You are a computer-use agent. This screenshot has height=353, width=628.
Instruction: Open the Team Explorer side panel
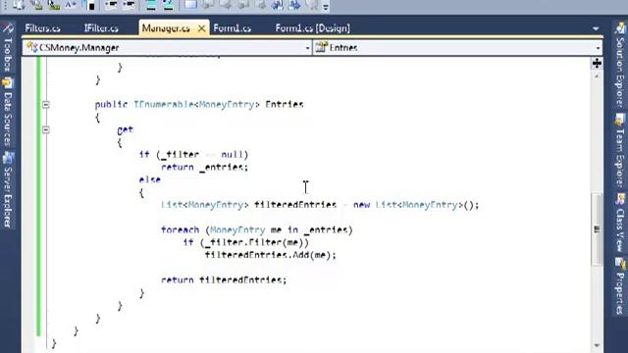pos(620,150)
